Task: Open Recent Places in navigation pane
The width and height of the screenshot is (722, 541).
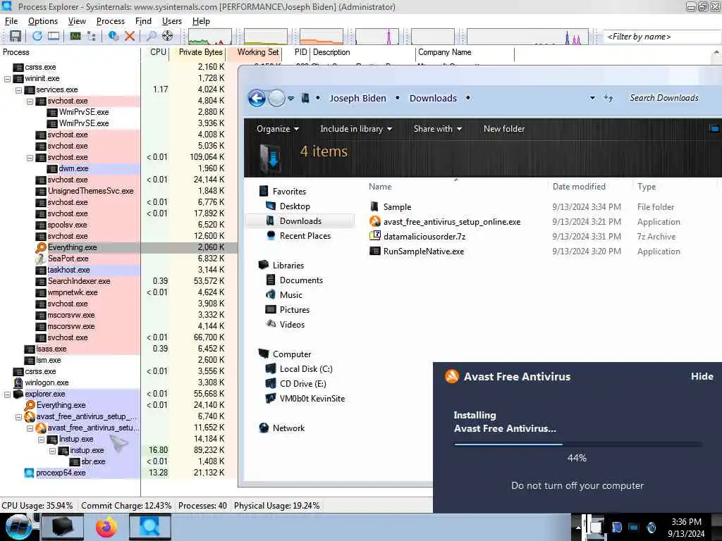Action: (305, 236)
